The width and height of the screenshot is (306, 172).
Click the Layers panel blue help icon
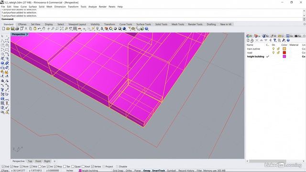(x=288, y=40)
